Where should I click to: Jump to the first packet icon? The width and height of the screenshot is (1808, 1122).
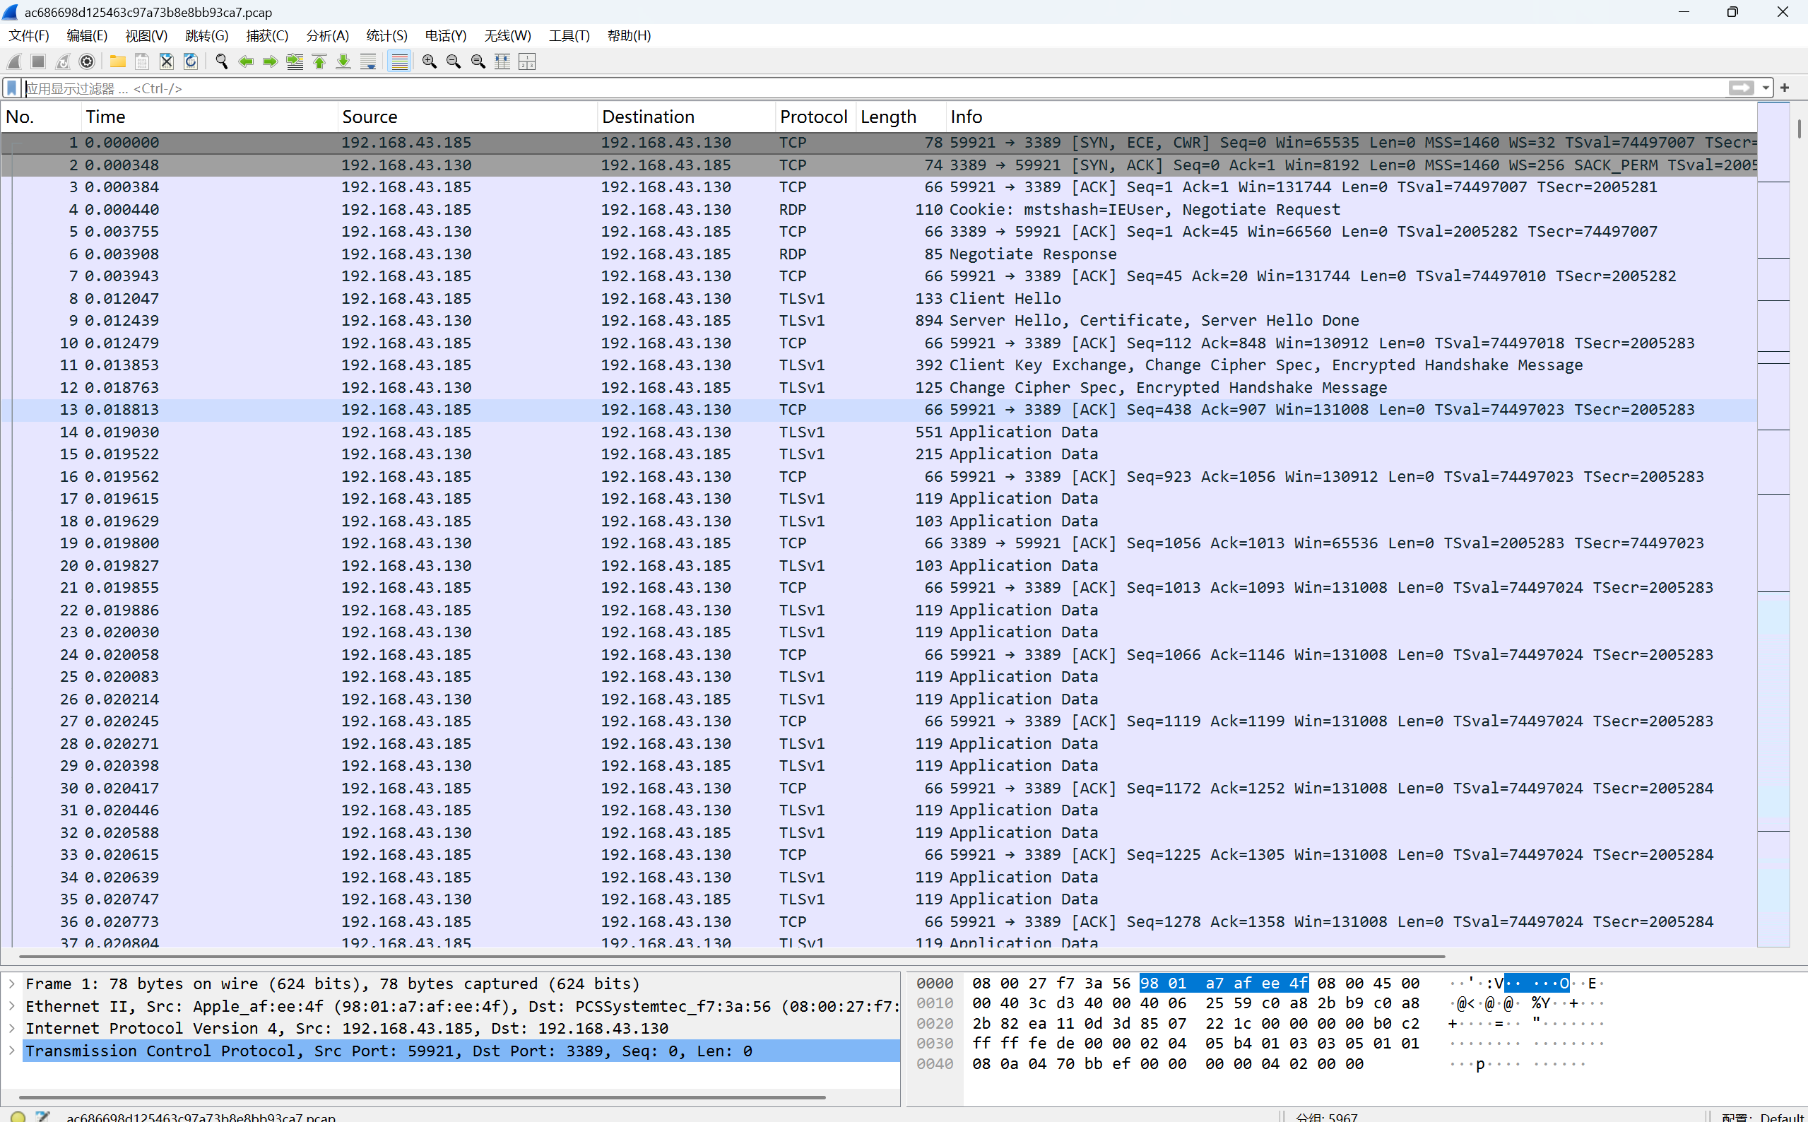click(x=319, y=61)
